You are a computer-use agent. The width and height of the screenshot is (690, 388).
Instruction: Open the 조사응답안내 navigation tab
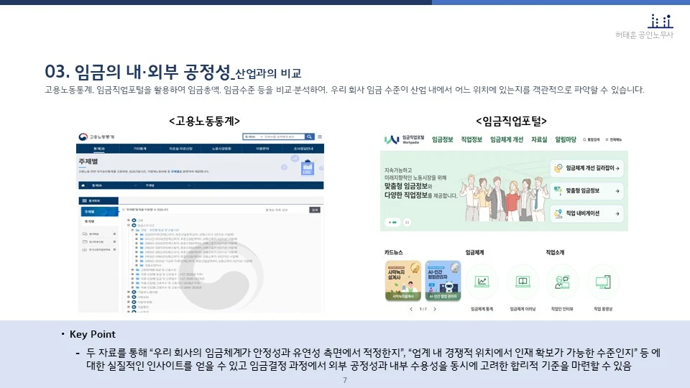303,149
